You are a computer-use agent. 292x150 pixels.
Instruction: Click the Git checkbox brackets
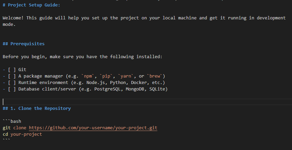tap(12, 70)
